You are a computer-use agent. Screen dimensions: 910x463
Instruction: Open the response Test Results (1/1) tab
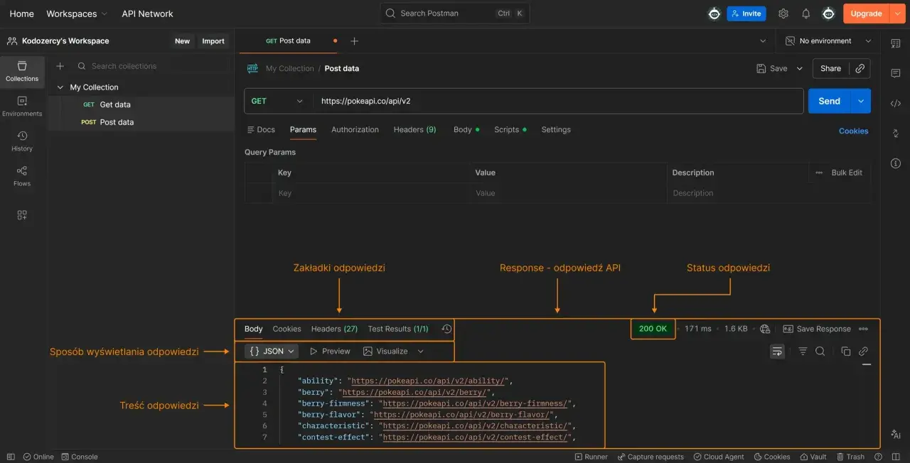point(398,329)
